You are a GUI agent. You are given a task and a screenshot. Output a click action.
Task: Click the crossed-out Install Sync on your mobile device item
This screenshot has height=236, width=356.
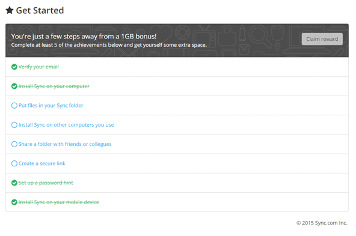[x=59, y=202]
